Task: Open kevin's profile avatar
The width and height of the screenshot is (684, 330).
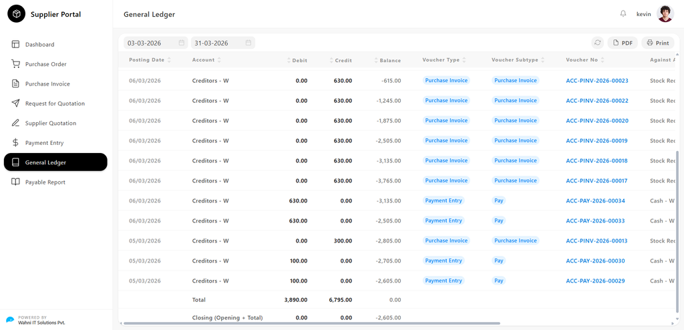Action: [x=665, y=14]
